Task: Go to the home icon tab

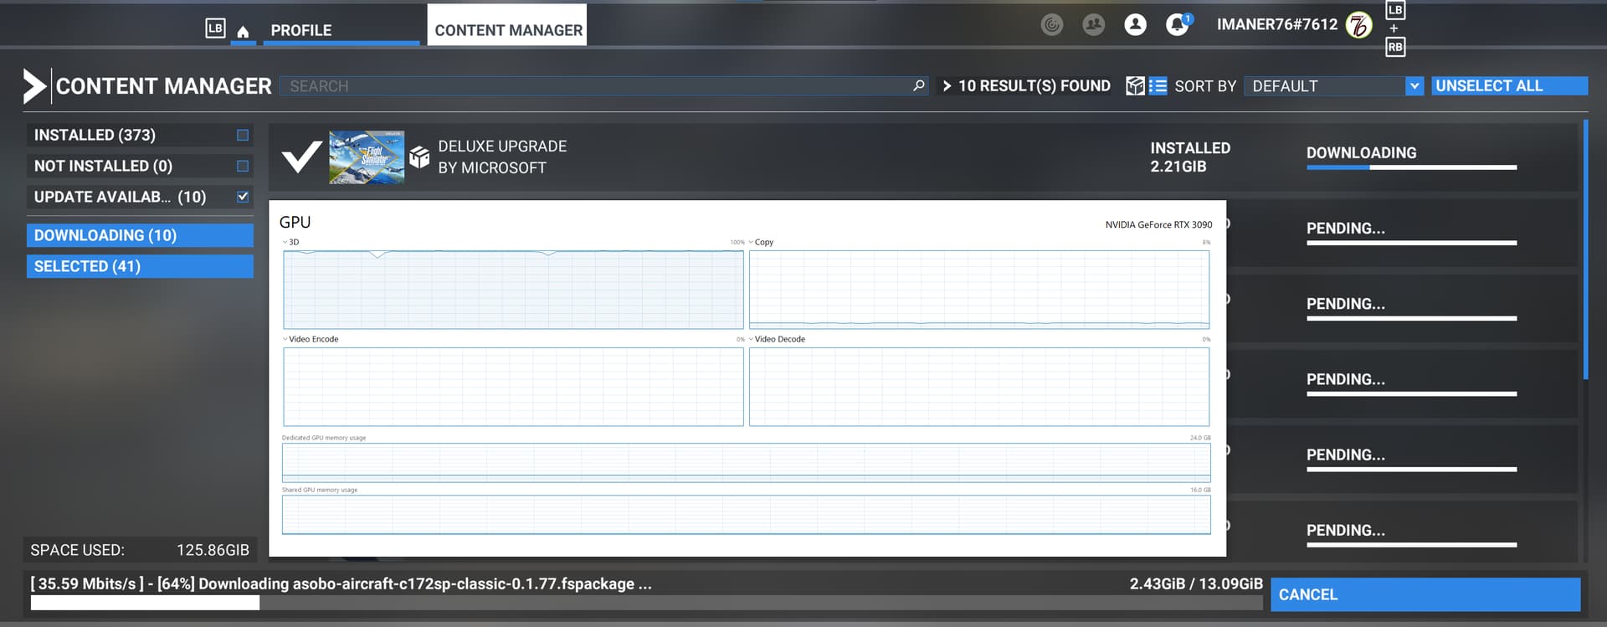Action: coord(243,31)
